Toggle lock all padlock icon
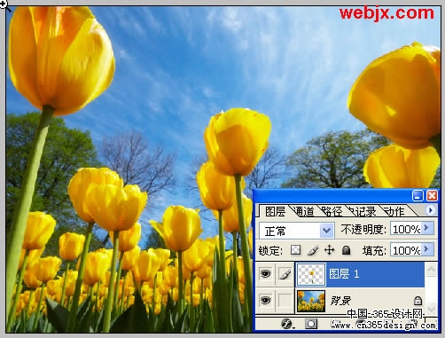 pyautogui.click(x=346, y=250)
